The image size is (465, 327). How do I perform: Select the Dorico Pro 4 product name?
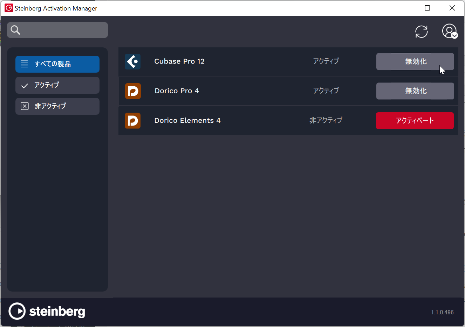pyautogui.click(x=177, y=91)
